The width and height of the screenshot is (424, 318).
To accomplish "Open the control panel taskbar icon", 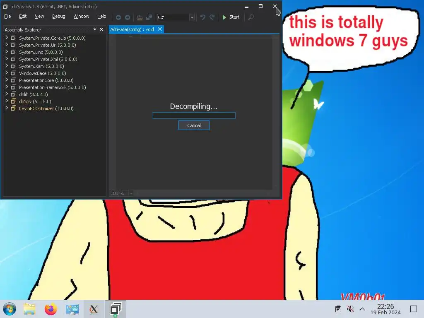I will (72, 309).
